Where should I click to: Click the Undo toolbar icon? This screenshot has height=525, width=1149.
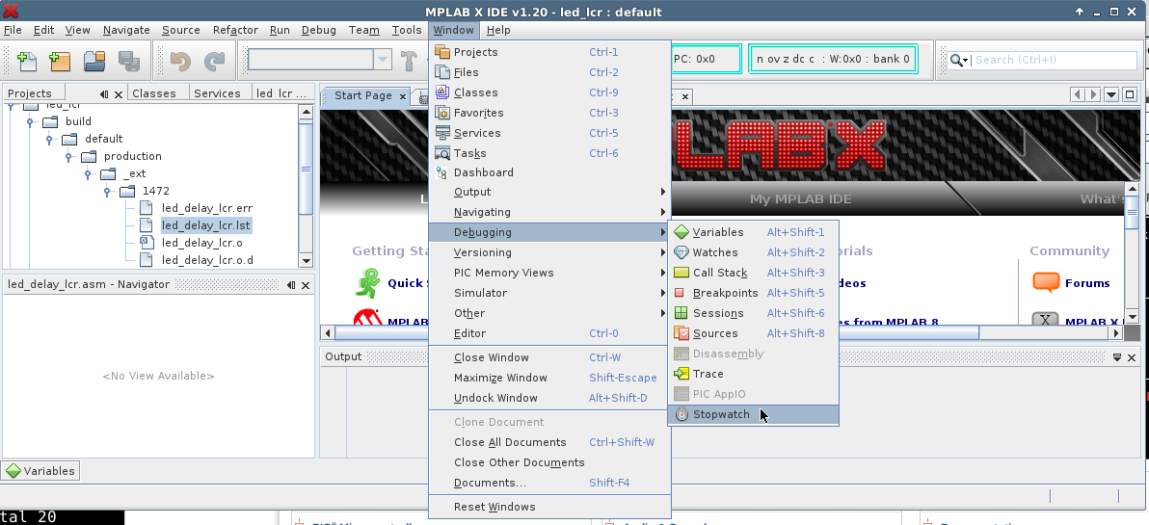point(180,61)
